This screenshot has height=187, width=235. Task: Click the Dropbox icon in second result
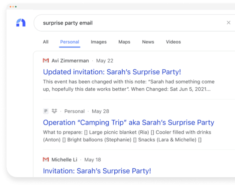[54, 111]
